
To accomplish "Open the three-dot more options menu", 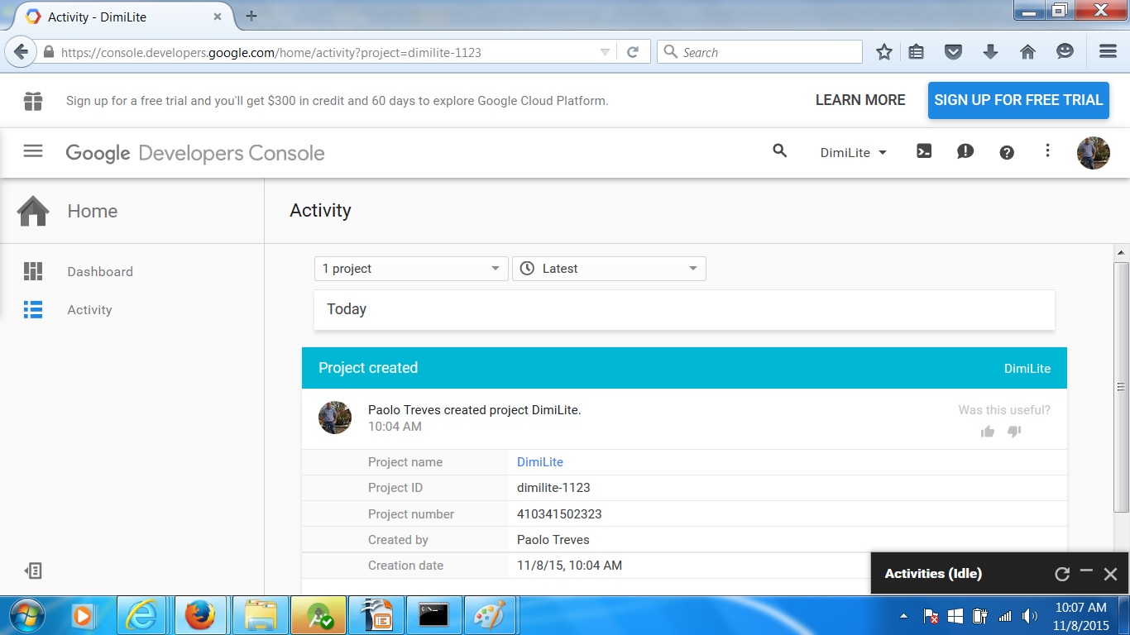I will click(1047, 150).
